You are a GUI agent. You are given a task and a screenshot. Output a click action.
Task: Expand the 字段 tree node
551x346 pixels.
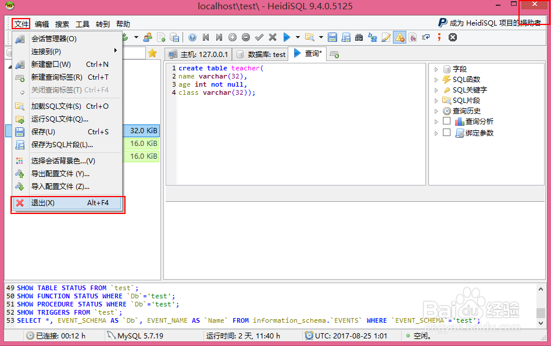(436, 69)
